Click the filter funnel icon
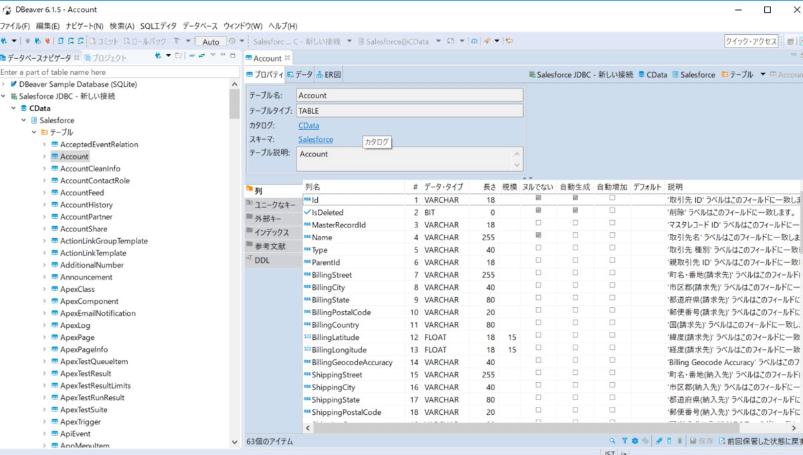 624,441
